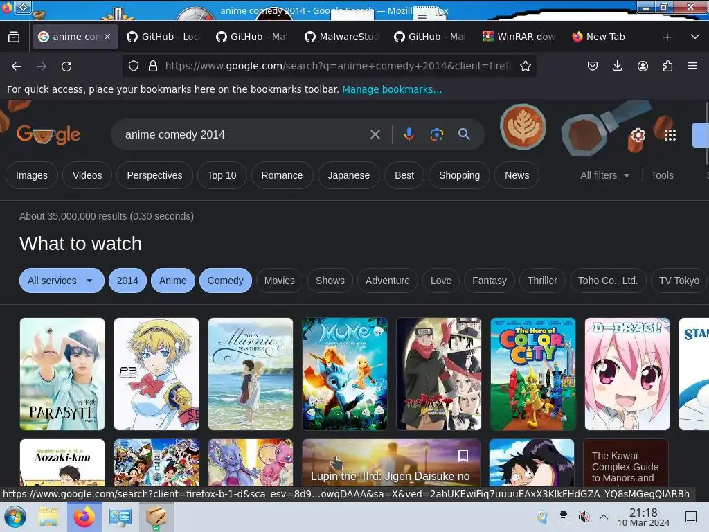Select the Top 10 filter chip
This screenshot has height=532, width=709.
(x=222, y=175)
